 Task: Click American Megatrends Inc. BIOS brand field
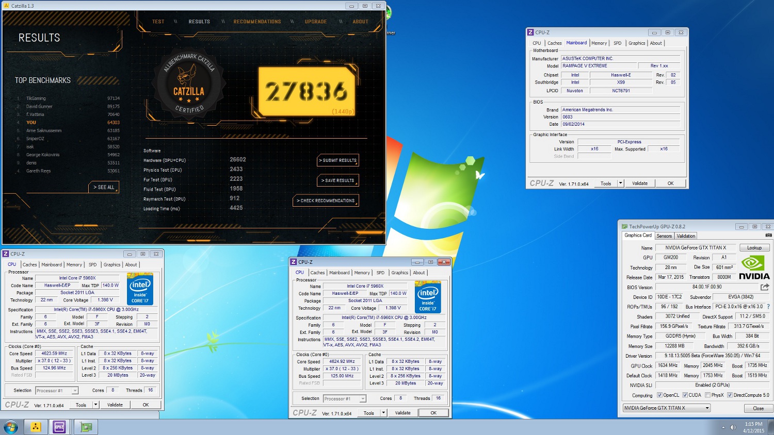pyautogui.click(x=620, y=110)
